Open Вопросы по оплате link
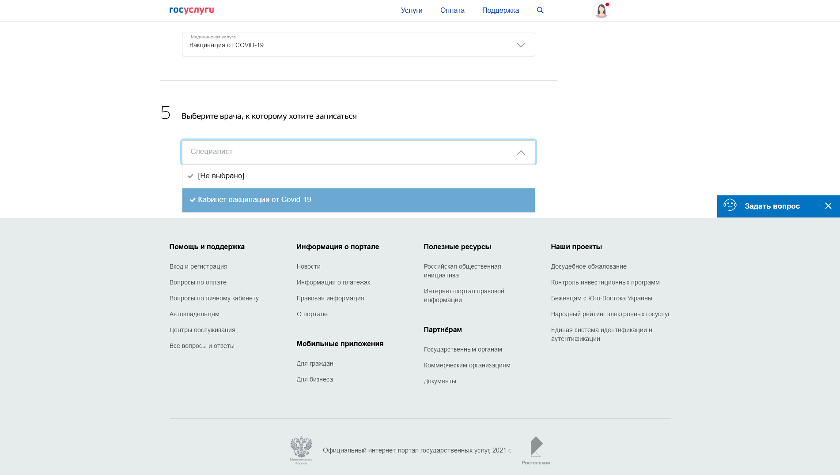The height and width of the screenshot is (475, 840). [198, 282]
